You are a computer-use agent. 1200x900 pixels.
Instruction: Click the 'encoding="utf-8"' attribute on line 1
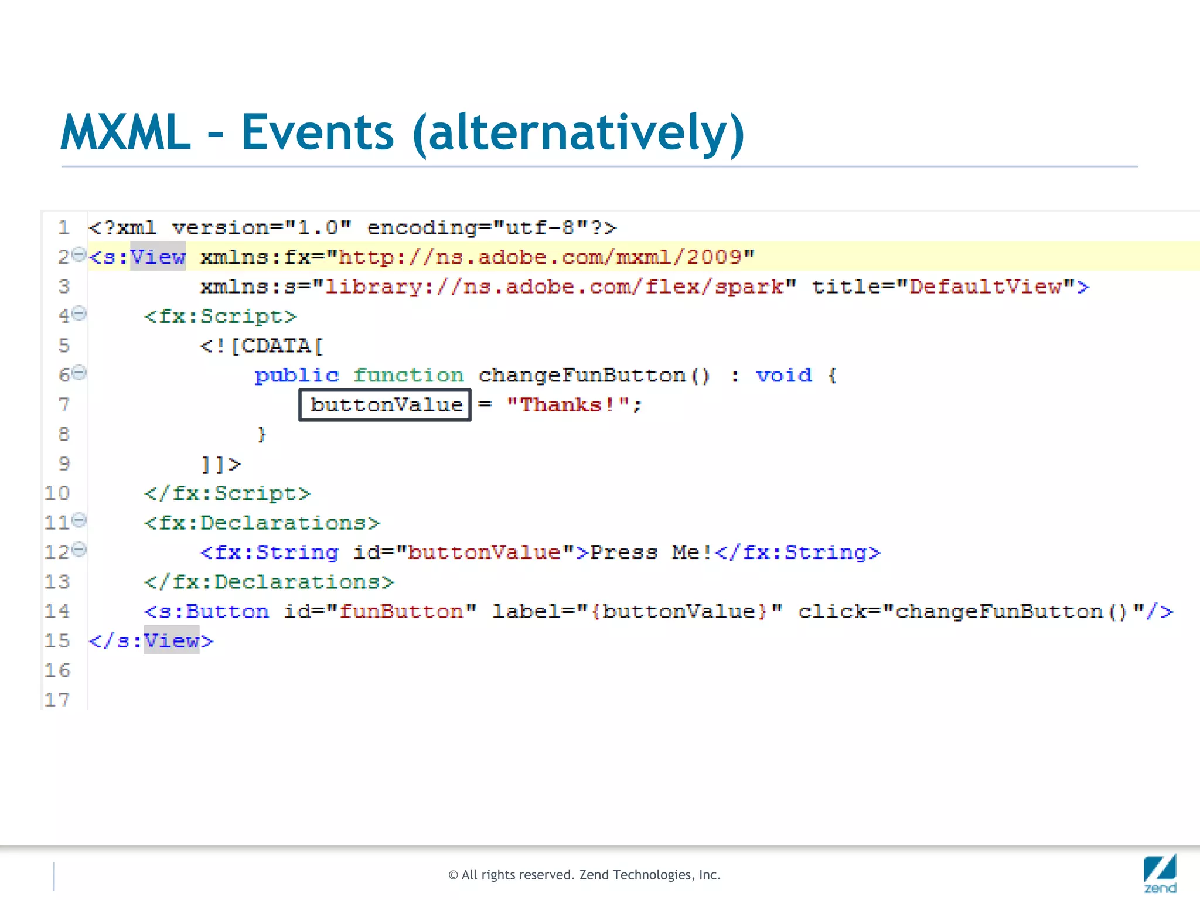click(478, 228)
